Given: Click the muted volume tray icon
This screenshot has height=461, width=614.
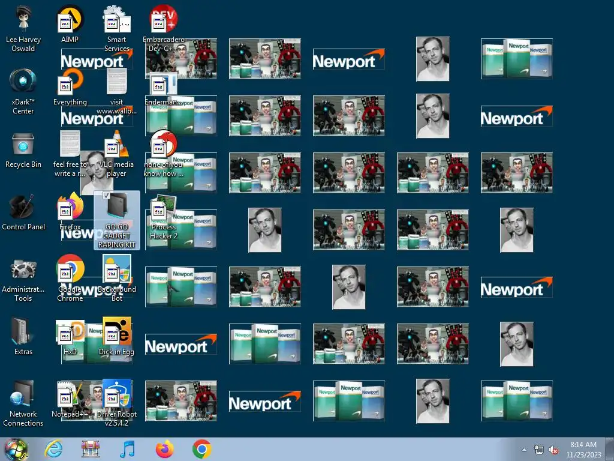Looking at the screenshot, I should tap(553, 450).
